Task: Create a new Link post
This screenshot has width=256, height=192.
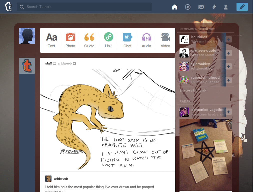Action: pos(108,40)
